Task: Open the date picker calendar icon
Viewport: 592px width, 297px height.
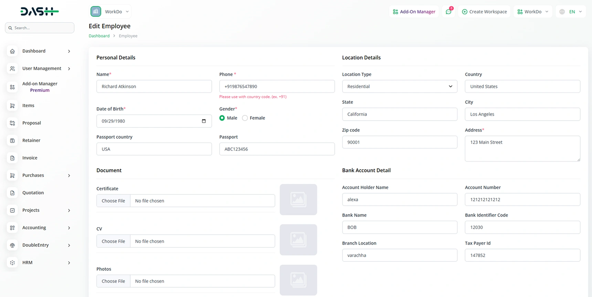Action: 204,121
